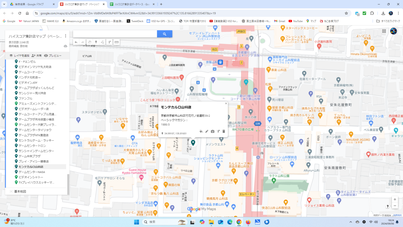Click the undo arrow in map toolbar
This screenshot has width=403, height=227.
point(76,42)
